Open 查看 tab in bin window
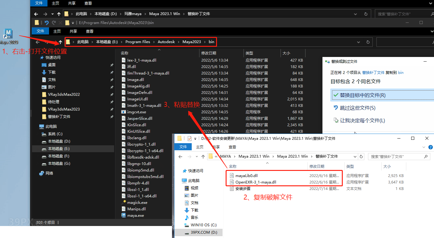Viewport: 434px width, 238px height. point(90,31)
